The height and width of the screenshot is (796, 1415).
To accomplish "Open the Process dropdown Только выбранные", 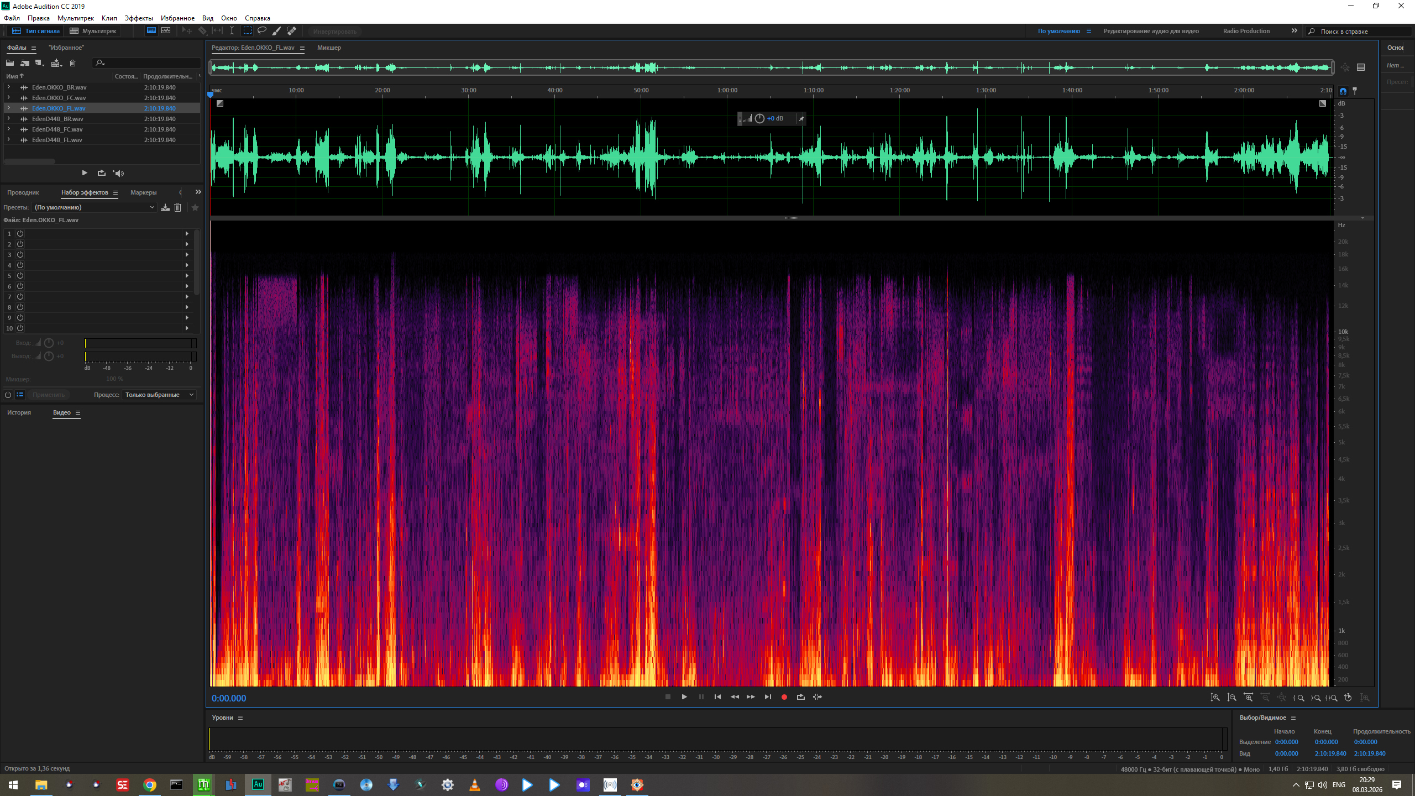I will click(159, 395).
